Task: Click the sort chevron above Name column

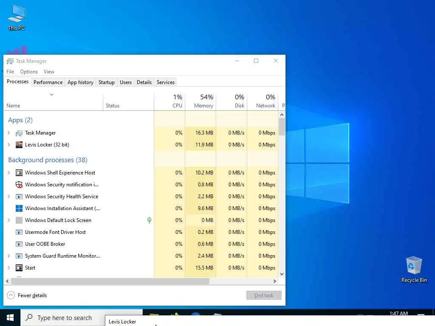Action: [x=51, y=95]
